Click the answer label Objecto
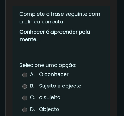 (x=49, y=109)
